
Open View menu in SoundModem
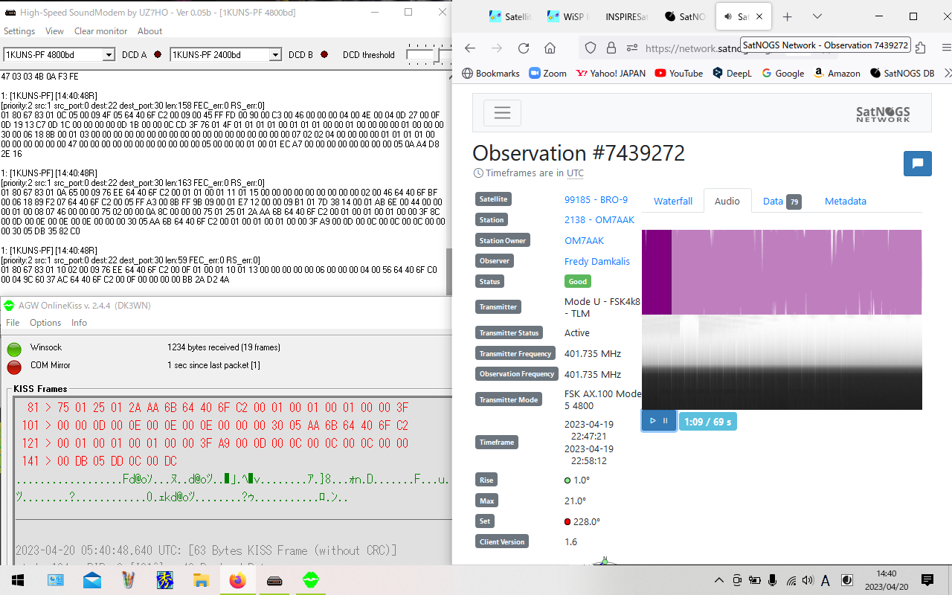coord(54,31)
